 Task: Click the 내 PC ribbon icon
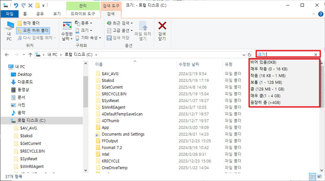9,31
